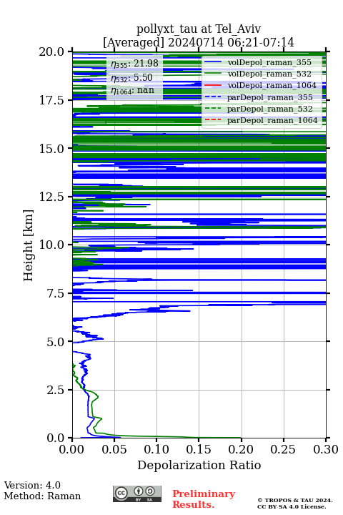Click the red Preliminary Results text
Viewport: 343px width, 515px height.
(x=204, y=499)
